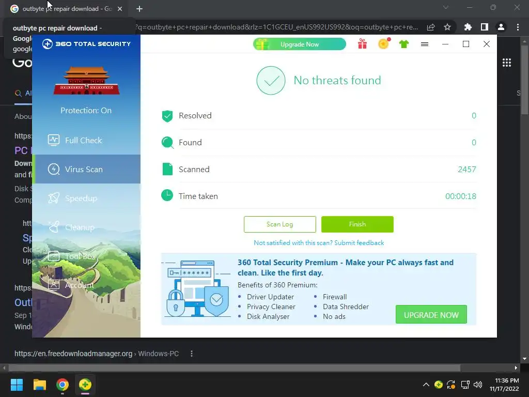The width and height of the screenshot is (529, 397).
Task: Click Chrome taskbar icon
Action: pos(63,385)
